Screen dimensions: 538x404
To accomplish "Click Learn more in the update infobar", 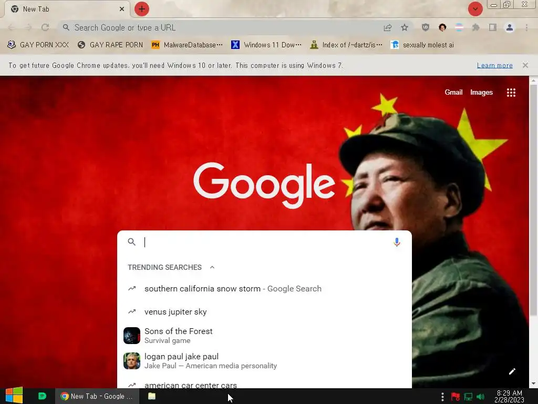I will tap(495, 65).
